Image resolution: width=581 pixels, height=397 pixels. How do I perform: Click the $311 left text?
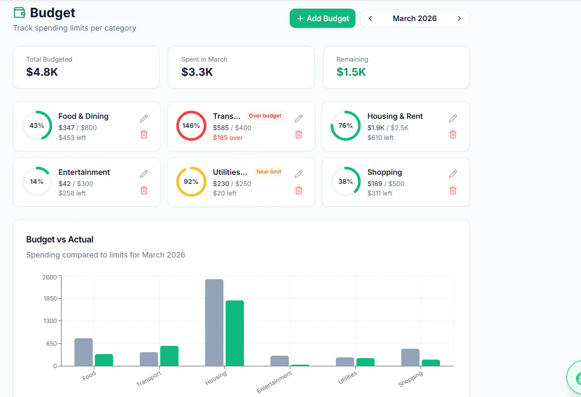pyautogui.click(x=380, y=193)
